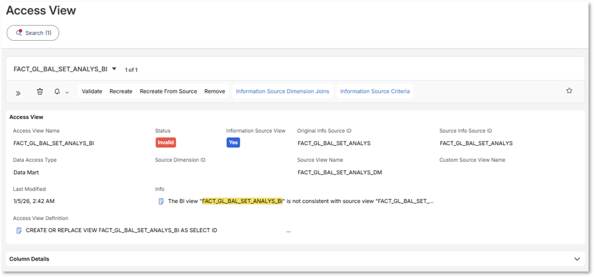The height and width of the screenshot is (277, 594).
Task: Open the Search (1) filter button
Action: [x=33, y=33]
